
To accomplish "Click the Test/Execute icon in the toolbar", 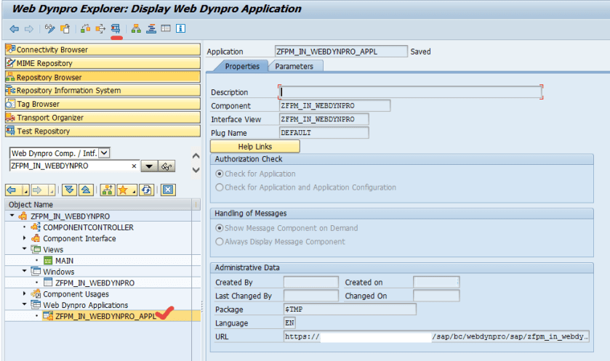I will [116, 29].
